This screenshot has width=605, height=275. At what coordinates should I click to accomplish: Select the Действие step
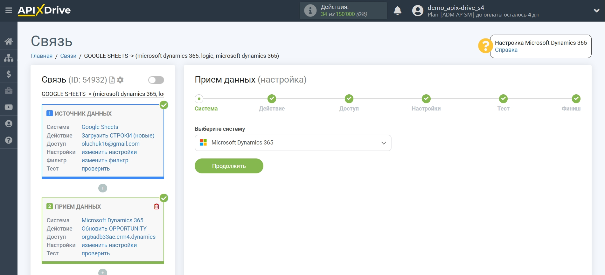[x=272, y=99]
